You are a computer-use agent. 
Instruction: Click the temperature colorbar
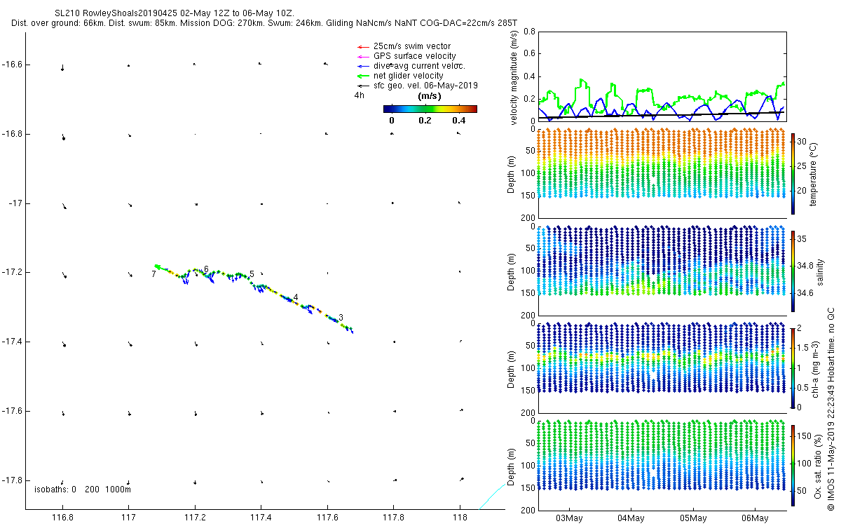pyautogui.click(x=793, y=173)
